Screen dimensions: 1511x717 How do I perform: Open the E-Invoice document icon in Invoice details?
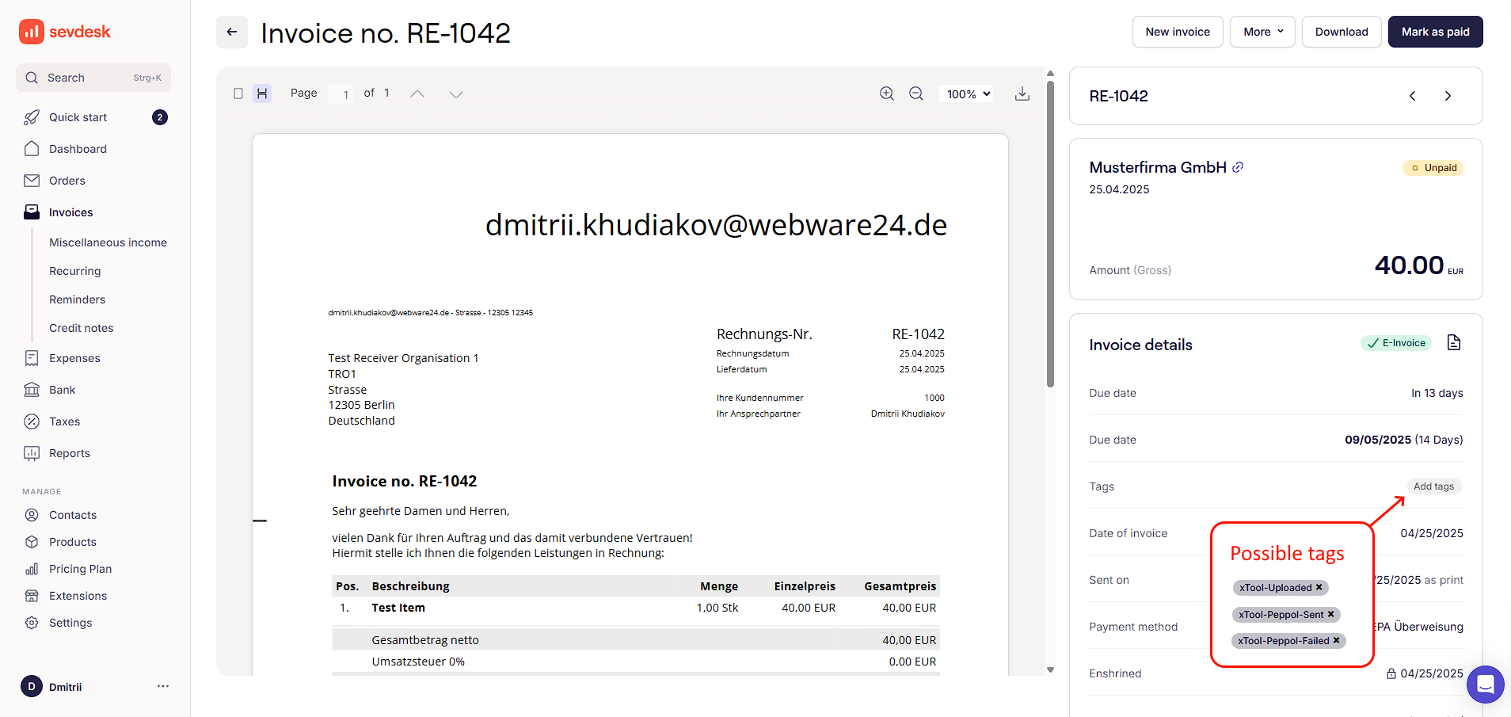1453,342
